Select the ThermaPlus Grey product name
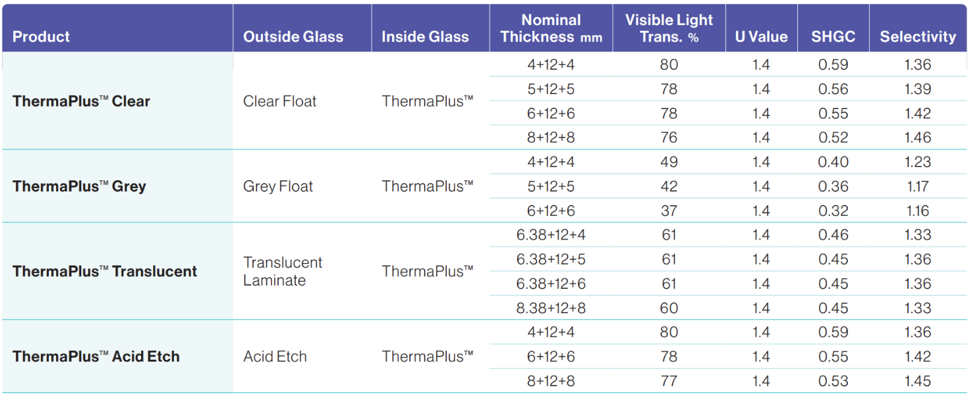Viewport: 970px width, 402px height. click(79, 186)
